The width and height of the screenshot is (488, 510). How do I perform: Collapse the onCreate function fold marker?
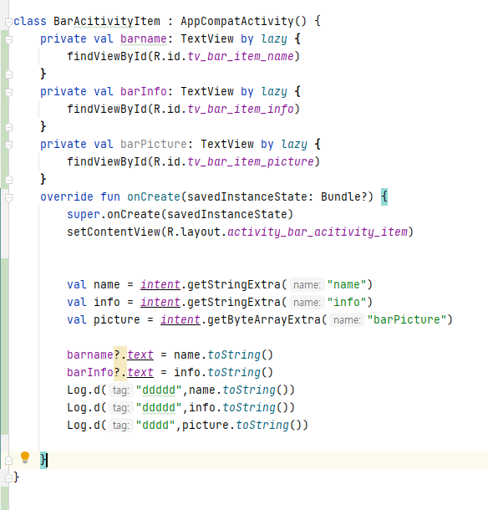pyautogui.click(x=9, y=198)
